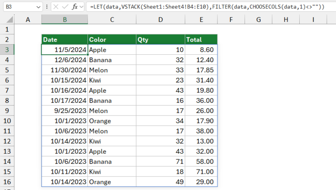The height and width of the screenshot is (190, 336).
Task: Click the Insert Function fx icon
Action: (75, 7)
